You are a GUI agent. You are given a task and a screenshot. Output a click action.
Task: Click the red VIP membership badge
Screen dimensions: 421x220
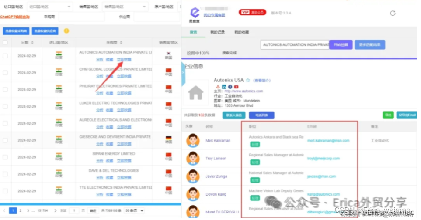click(x=252, y=12)
